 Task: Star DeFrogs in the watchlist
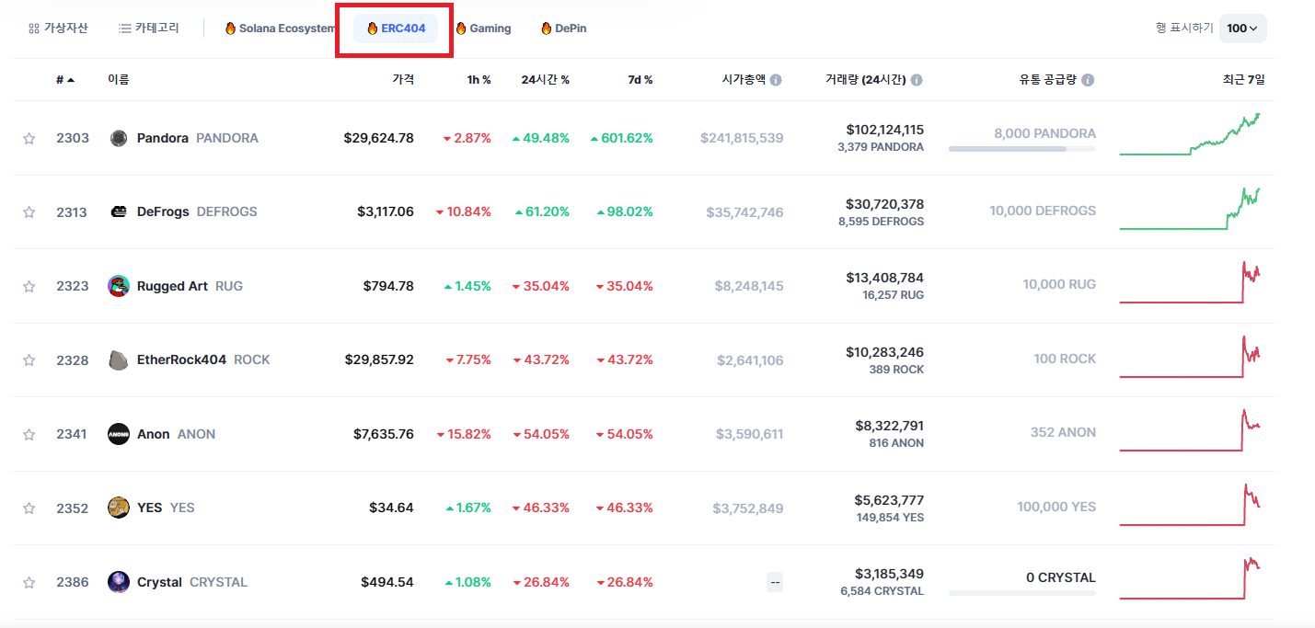[29, 212]
